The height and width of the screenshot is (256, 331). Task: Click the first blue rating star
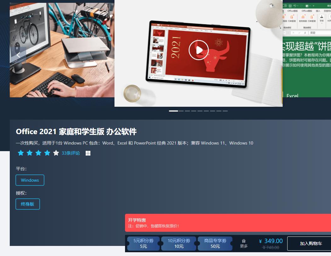[21, 153]
